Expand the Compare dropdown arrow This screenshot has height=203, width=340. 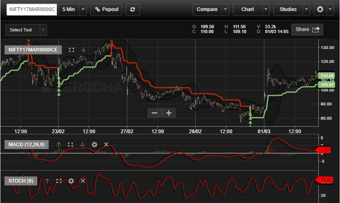(225, 9)
